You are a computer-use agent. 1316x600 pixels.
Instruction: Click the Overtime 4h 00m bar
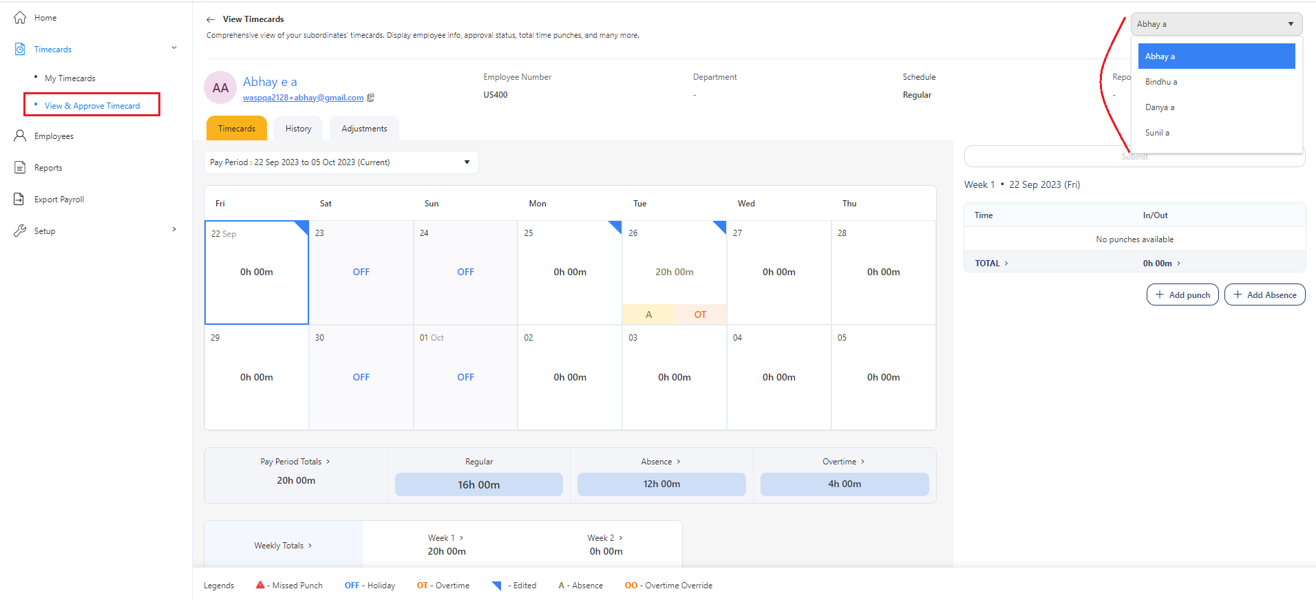coord(844,484)
